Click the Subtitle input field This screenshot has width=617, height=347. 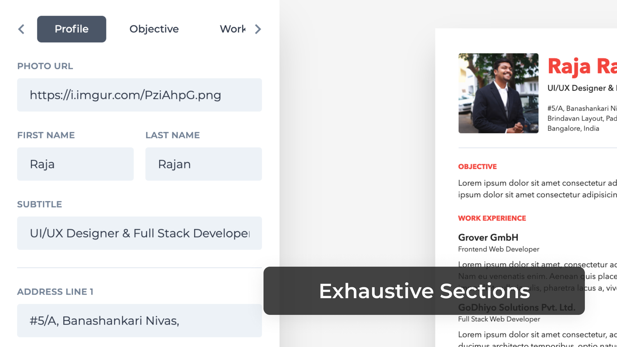[x=139, y=233]
